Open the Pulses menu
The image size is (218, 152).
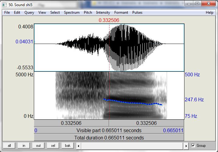click(138, 13)
